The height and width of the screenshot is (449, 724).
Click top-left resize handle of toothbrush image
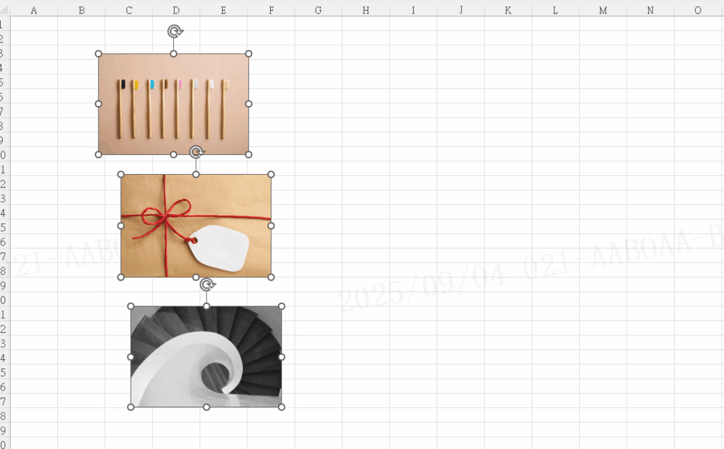point(98,54)
